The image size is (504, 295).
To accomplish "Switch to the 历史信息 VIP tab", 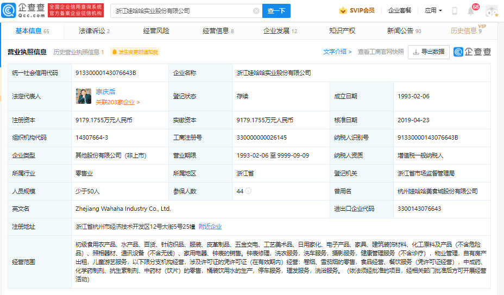I will (468, 30).
